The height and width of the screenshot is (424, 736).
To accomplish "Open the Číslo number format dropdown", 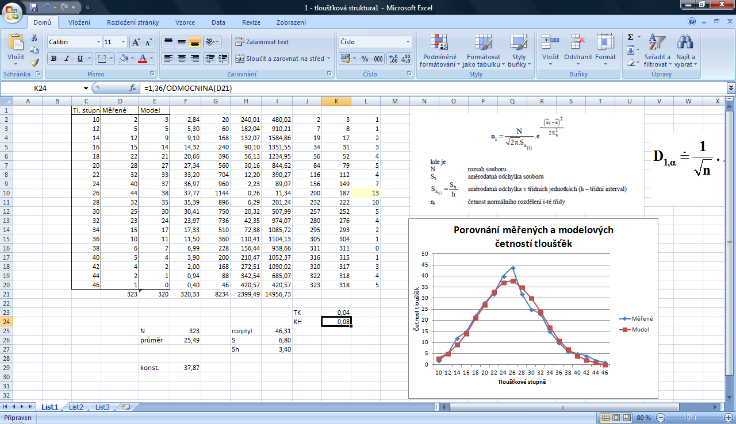I will 408,42.
